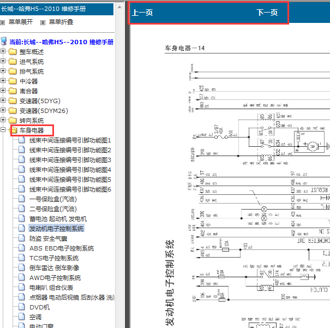Click the 转向系统 folder icon

[x=13, y=120]
